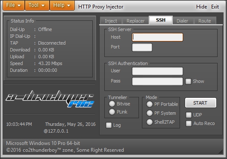Click Microsoft Windows 10 Pro 64-bit text
The image size is (227, 159).
pyautogui.click(x=43, y=143)
